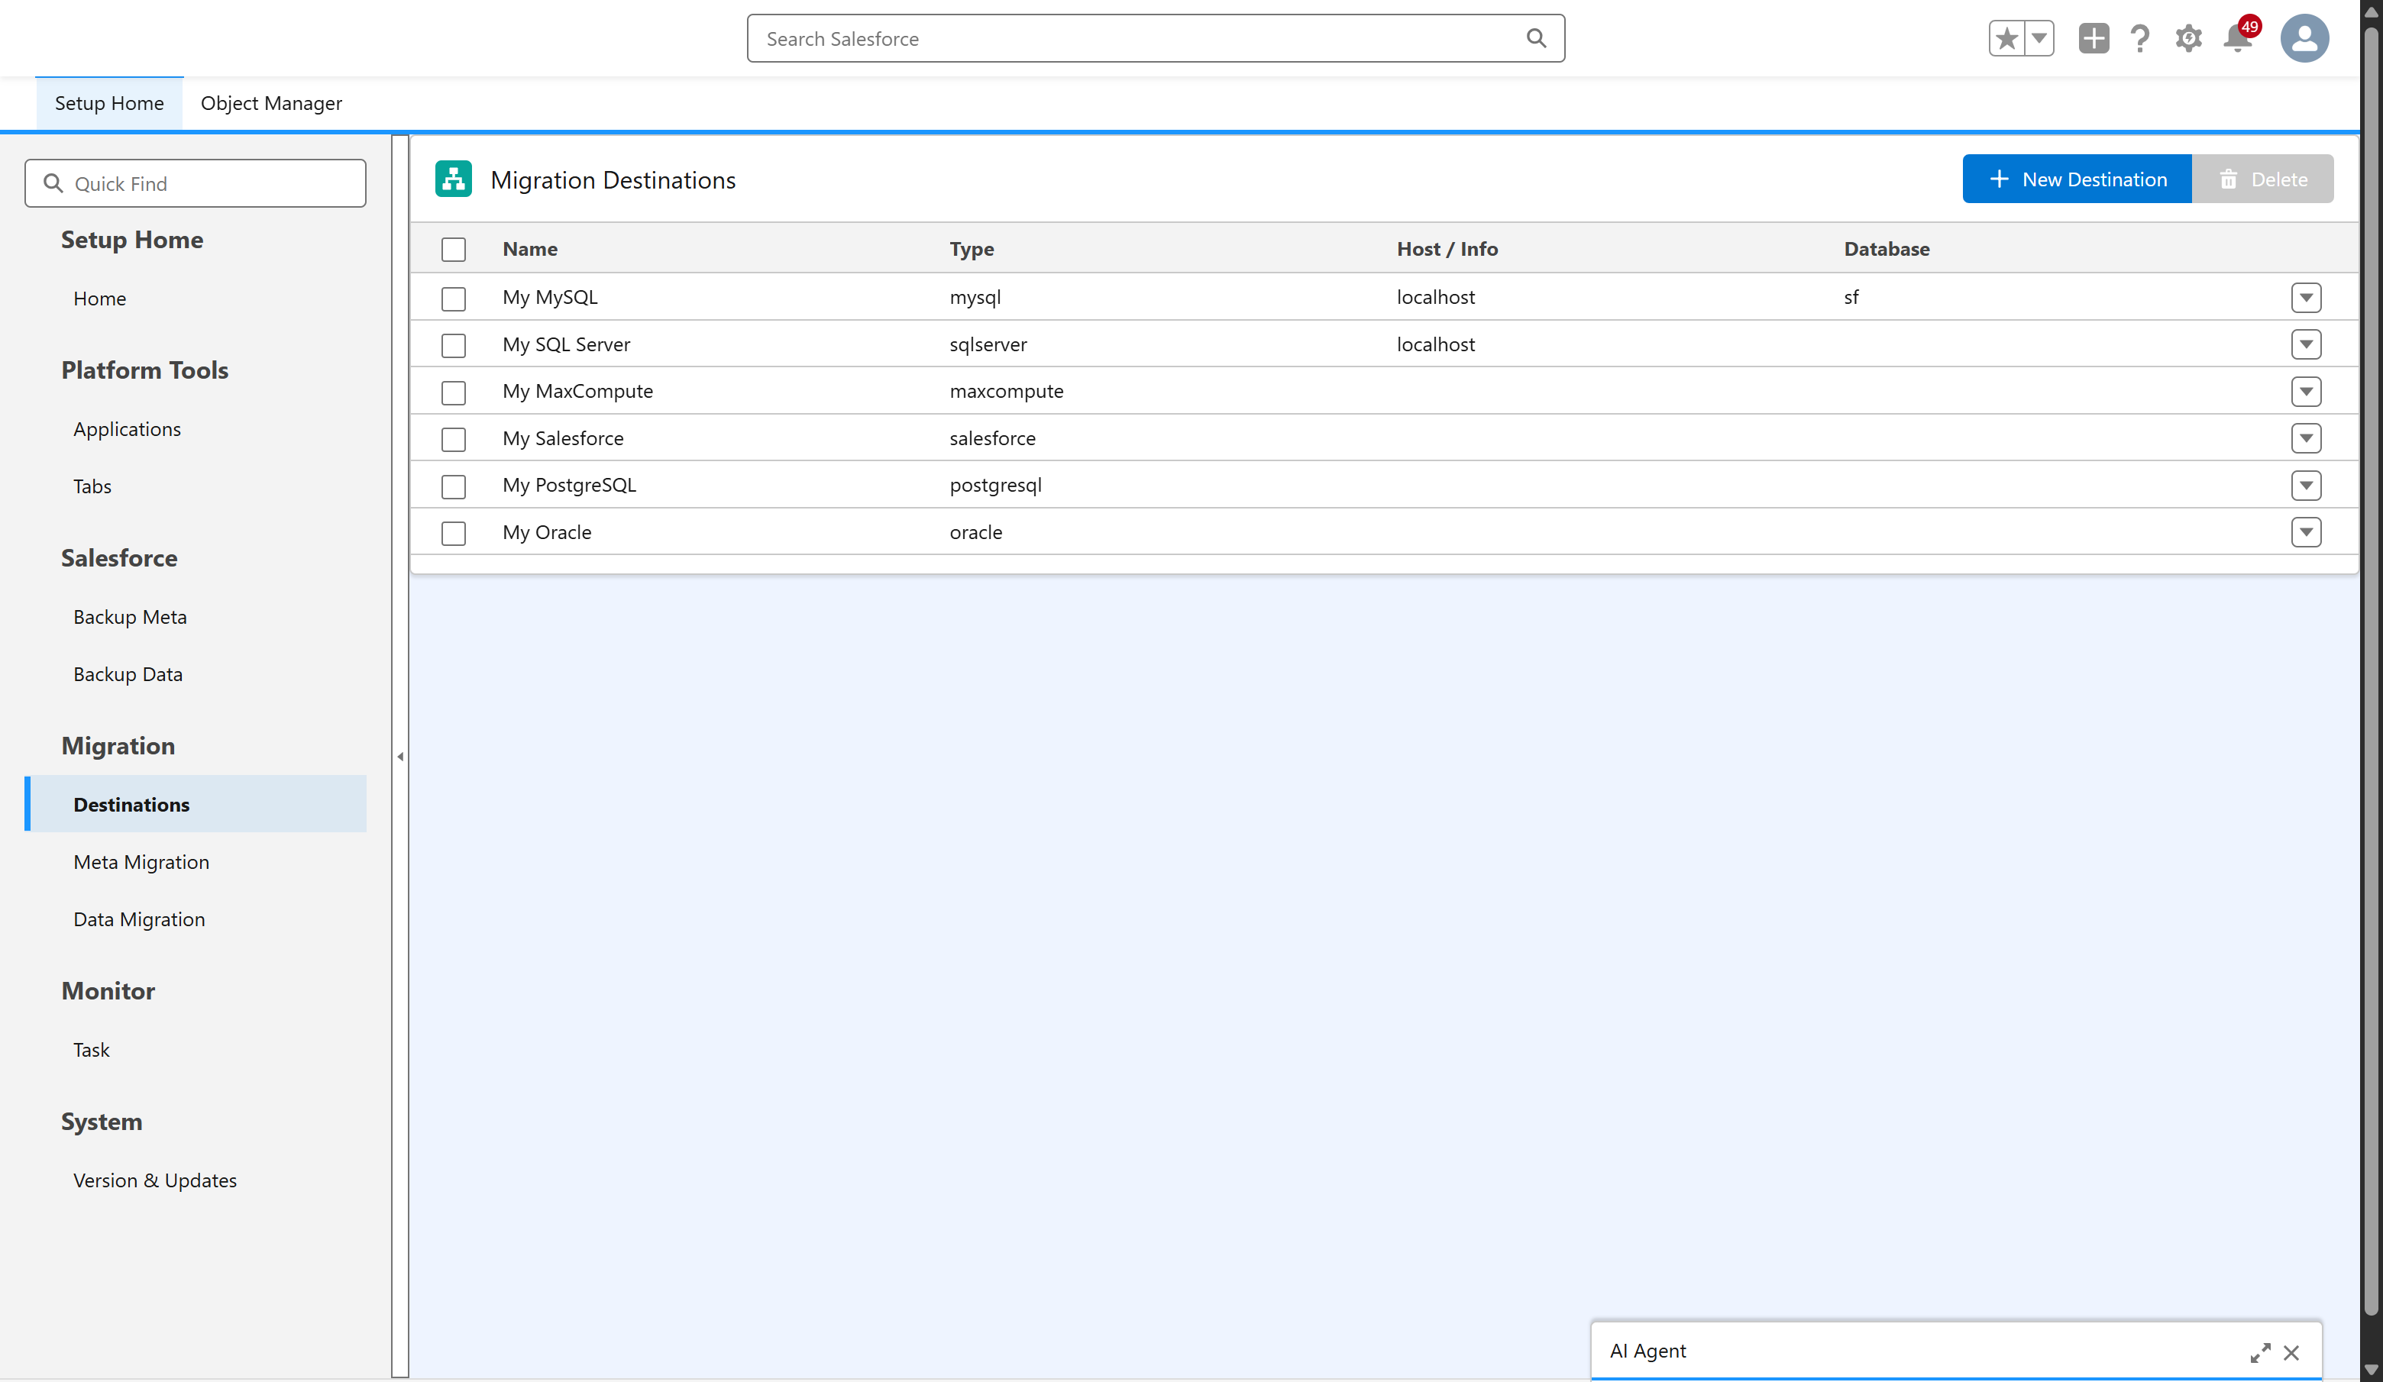Click the maxcompute type cell
Image resolution: width=2383 pixels, height=1382 pixels.
click(1007, 392)
